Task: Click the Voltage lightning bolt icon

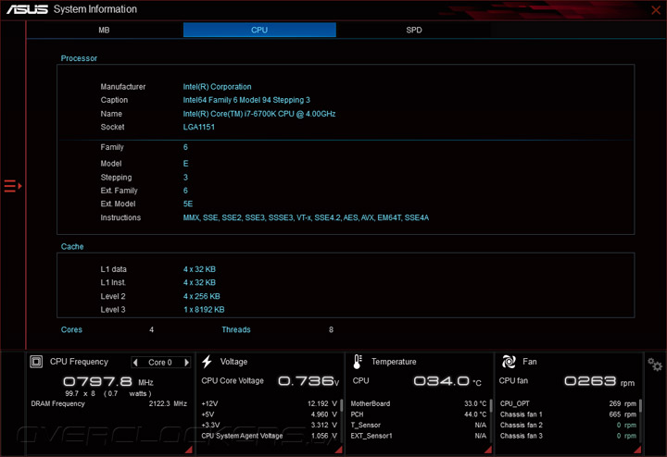Action: pos(207,362)
